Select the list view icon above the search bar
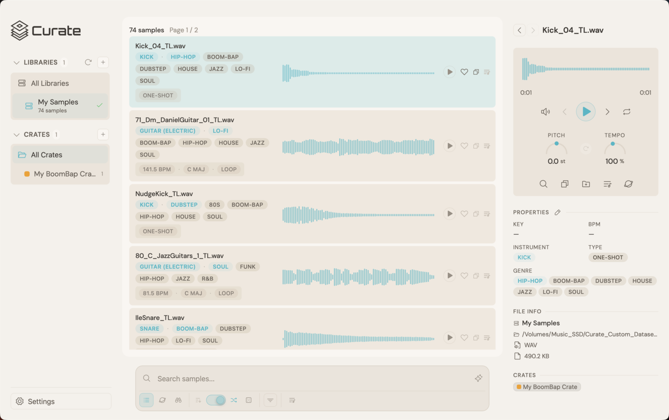The image size is (669, 420). [x=146, y=400]
